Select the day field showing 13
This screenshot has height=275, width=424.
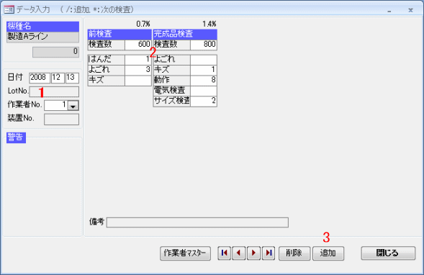tap(72, 78)
